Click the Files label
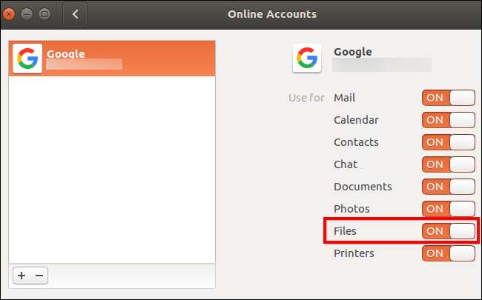This screenshot has width=482, height=300. 345,231
